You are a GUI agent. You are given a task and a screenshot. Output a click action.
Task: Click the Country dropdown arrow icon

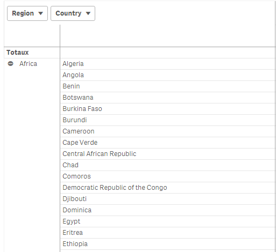pos(88,13)
